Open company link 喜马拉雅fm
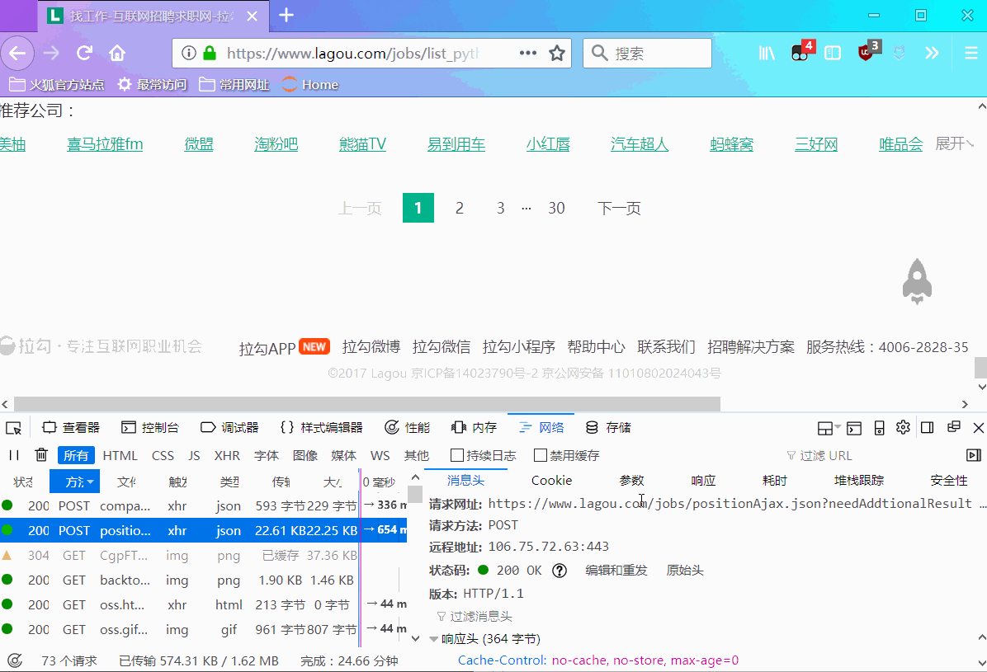 coord(105,145)
